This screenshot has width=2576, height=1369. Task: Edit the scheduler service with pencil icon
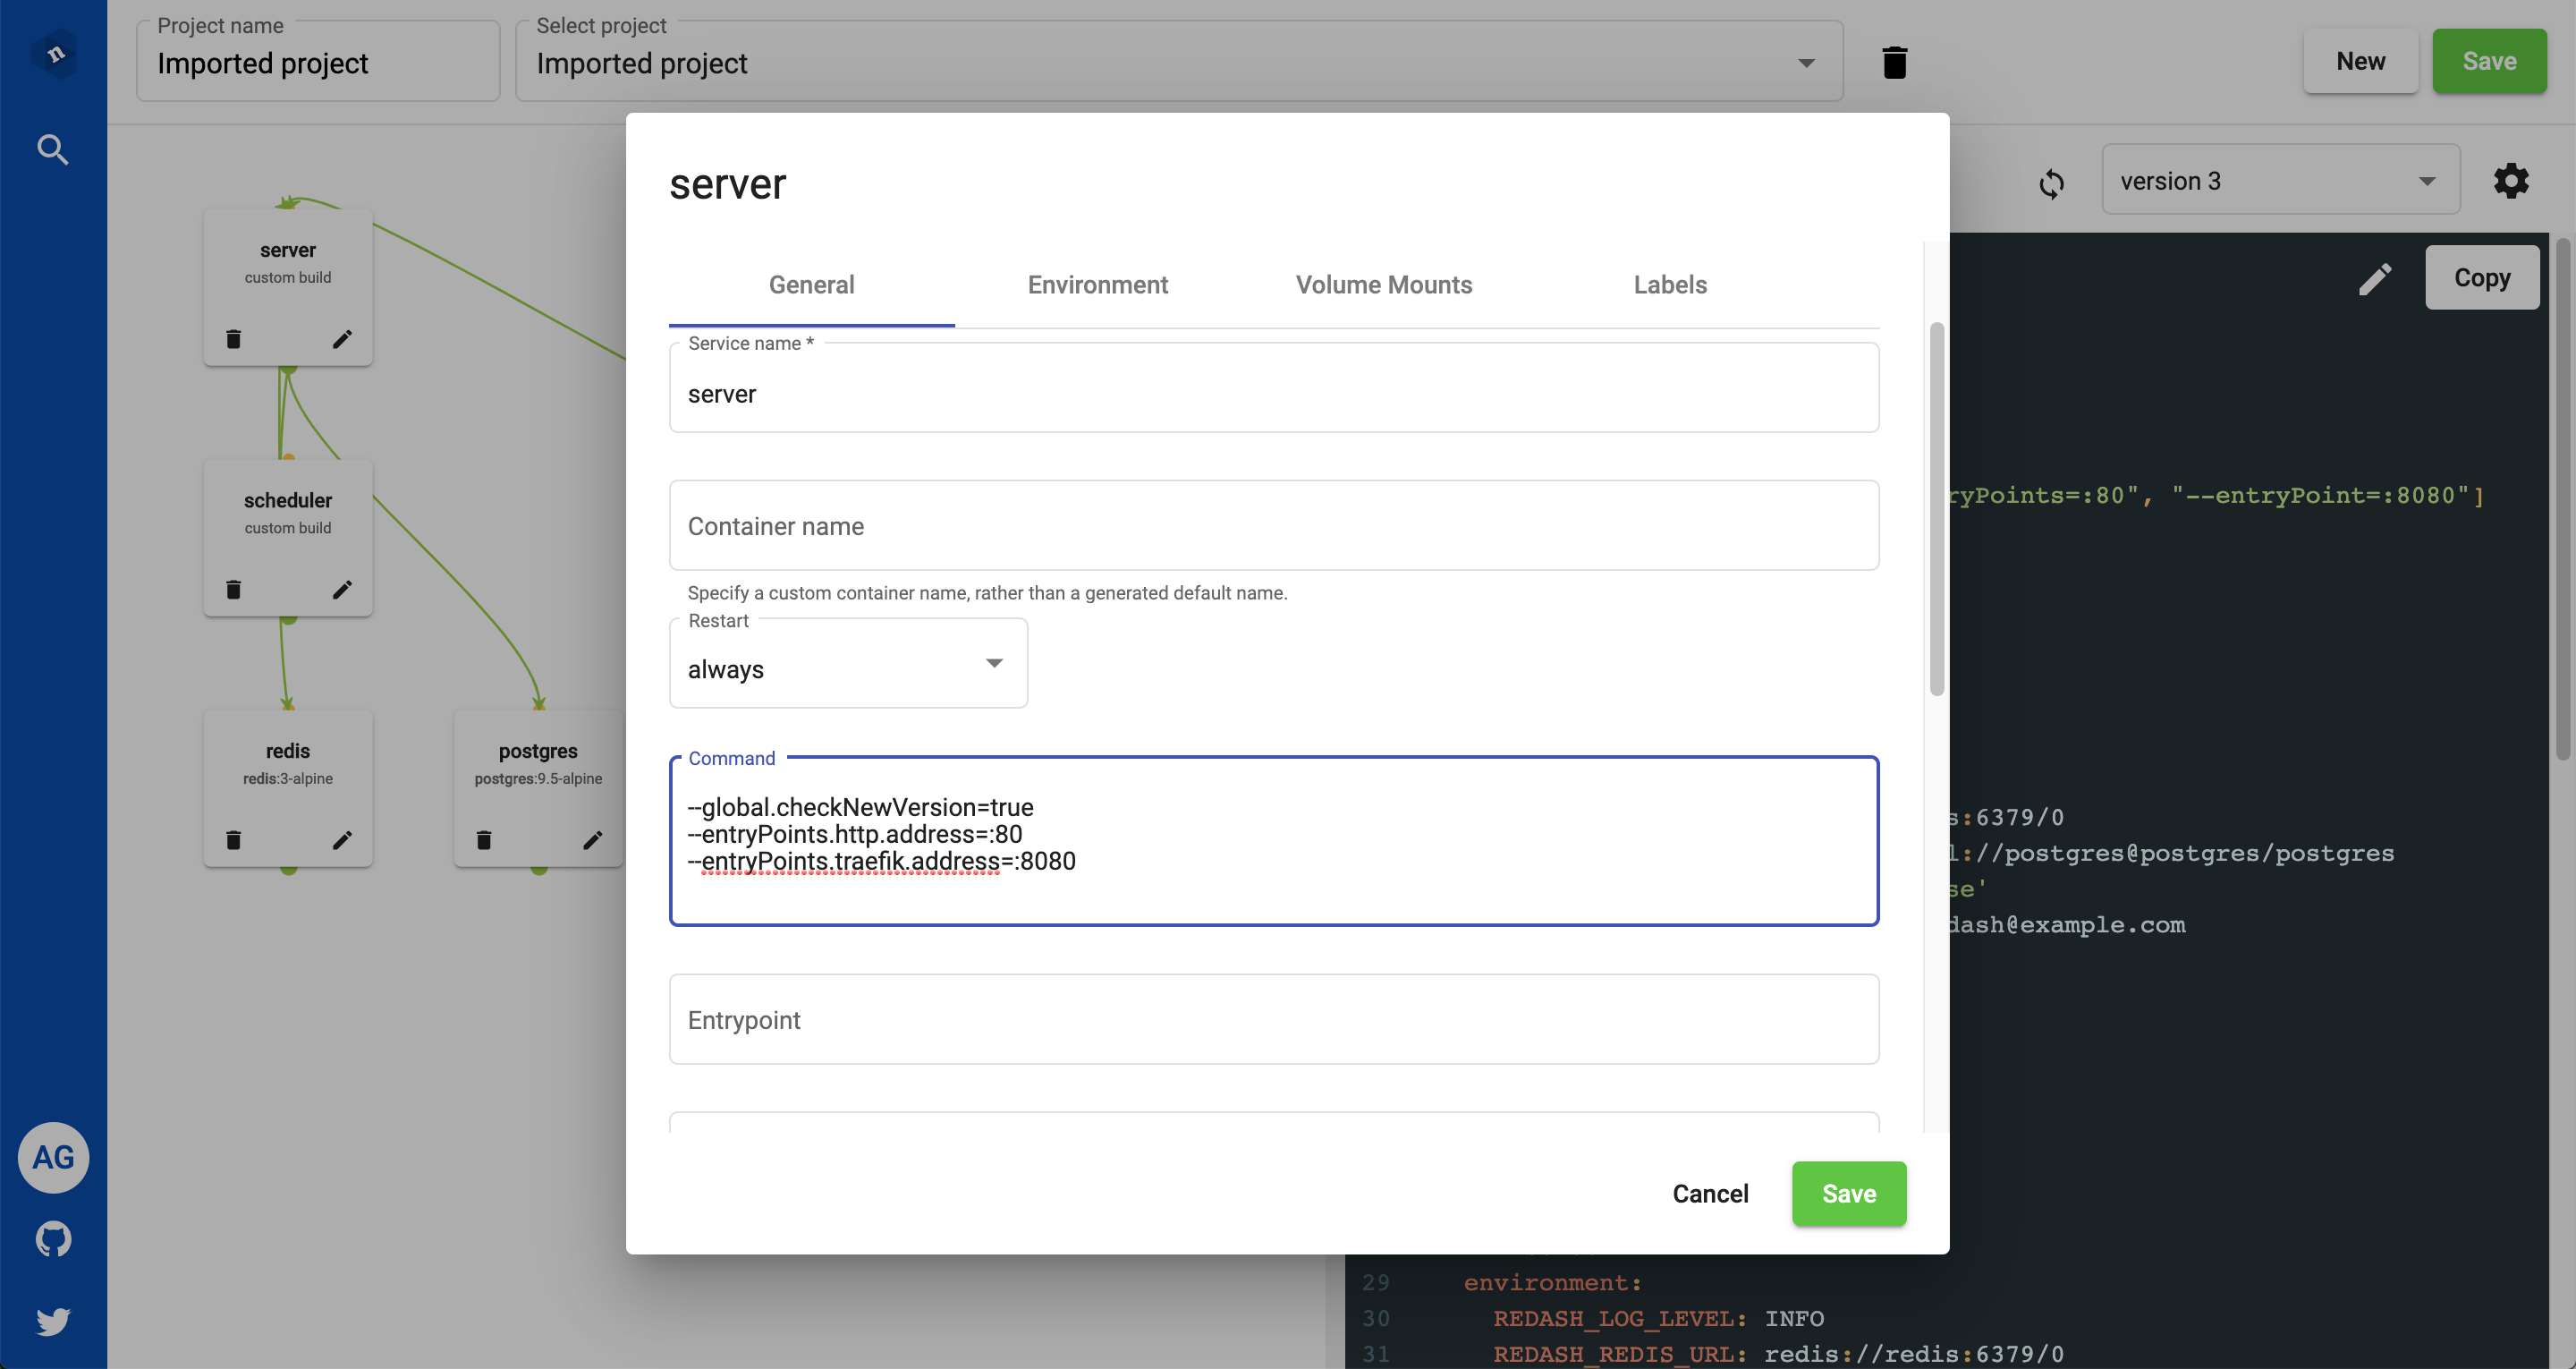342,590
